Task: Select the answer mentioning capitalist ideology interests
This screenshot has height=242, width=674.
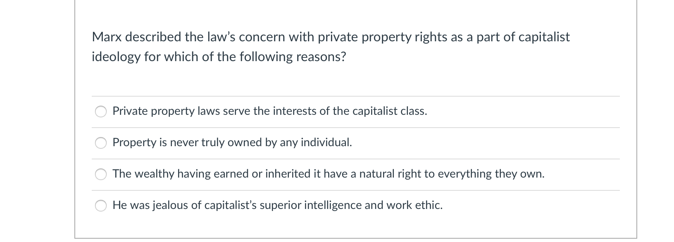Action: (269, 111)
